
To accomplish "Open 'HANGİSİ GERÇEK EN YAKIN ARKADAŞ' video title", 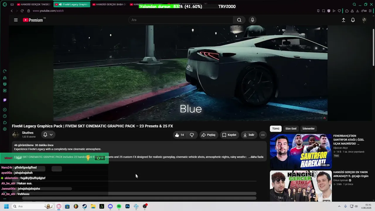I will click(x=351, y=174).
